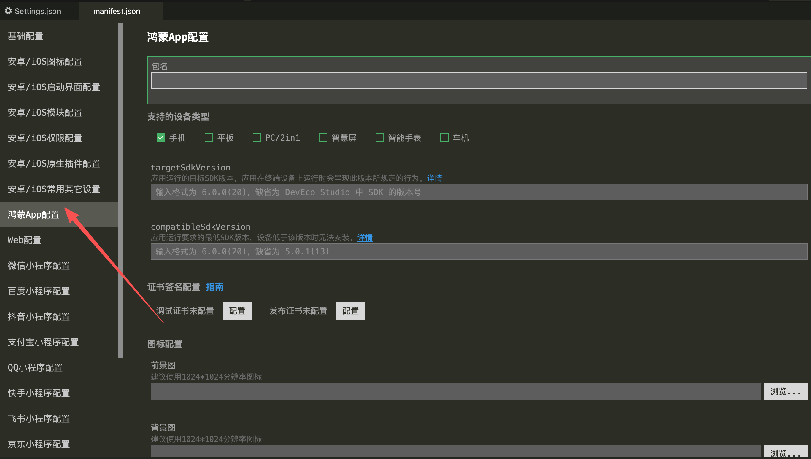Click the 支持的设备类型 section heading
The image size is (811, 459).
coord(178,117)
